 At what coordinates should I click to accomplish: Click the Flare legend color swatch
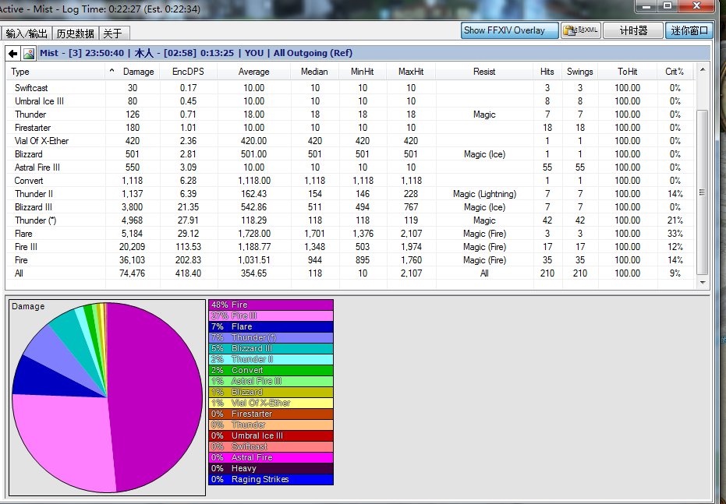click(271, 326)
